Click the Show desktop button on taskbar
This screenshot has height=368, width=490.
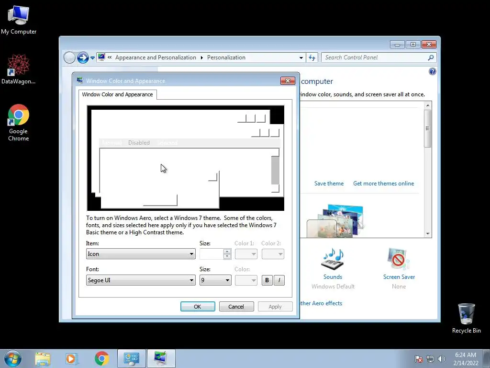[x=486, y=358]
